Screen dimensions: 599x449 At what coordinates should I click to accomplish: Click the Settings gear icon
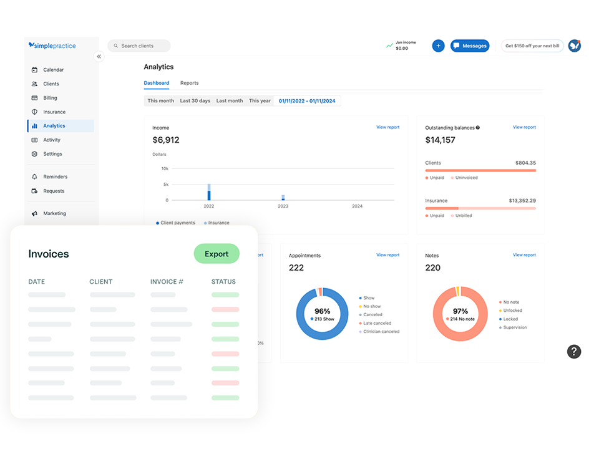pyautogui.click(x=34, y=154)
